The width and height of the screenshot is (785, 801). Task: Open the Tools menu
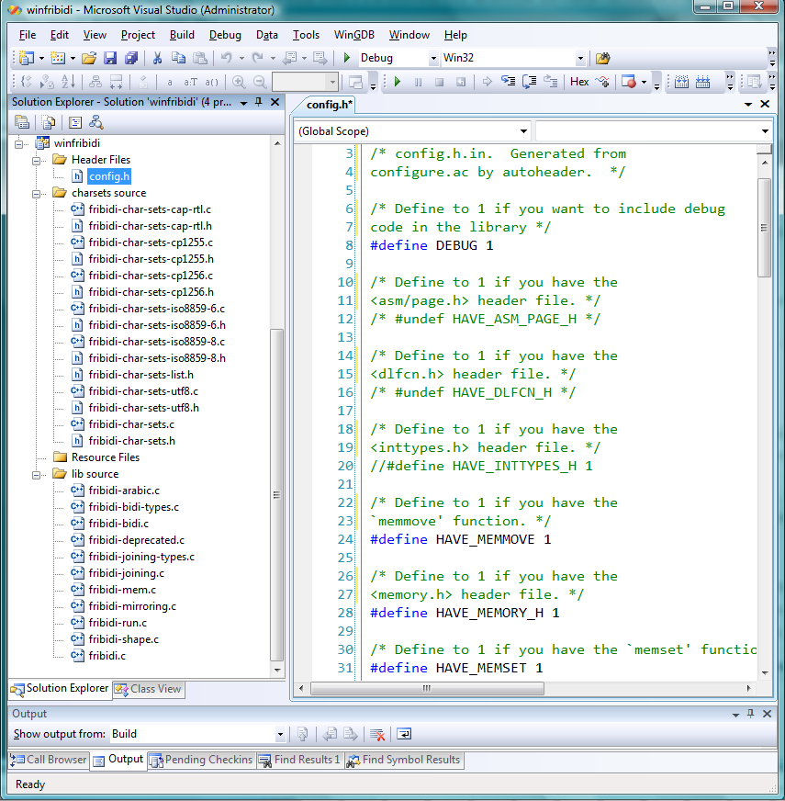point(306,35)
